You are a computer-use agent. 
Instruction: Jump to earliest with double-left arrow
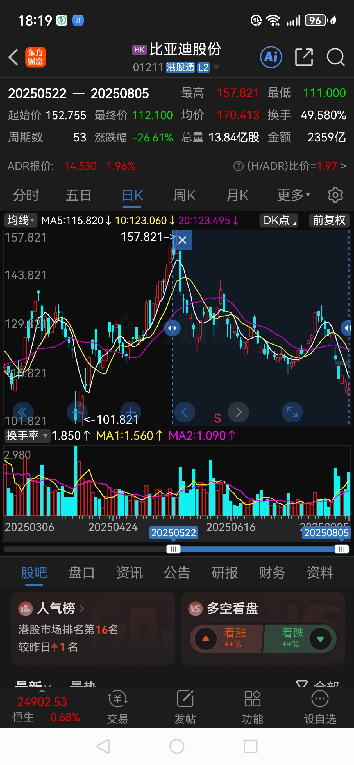[x=23, y=412]
